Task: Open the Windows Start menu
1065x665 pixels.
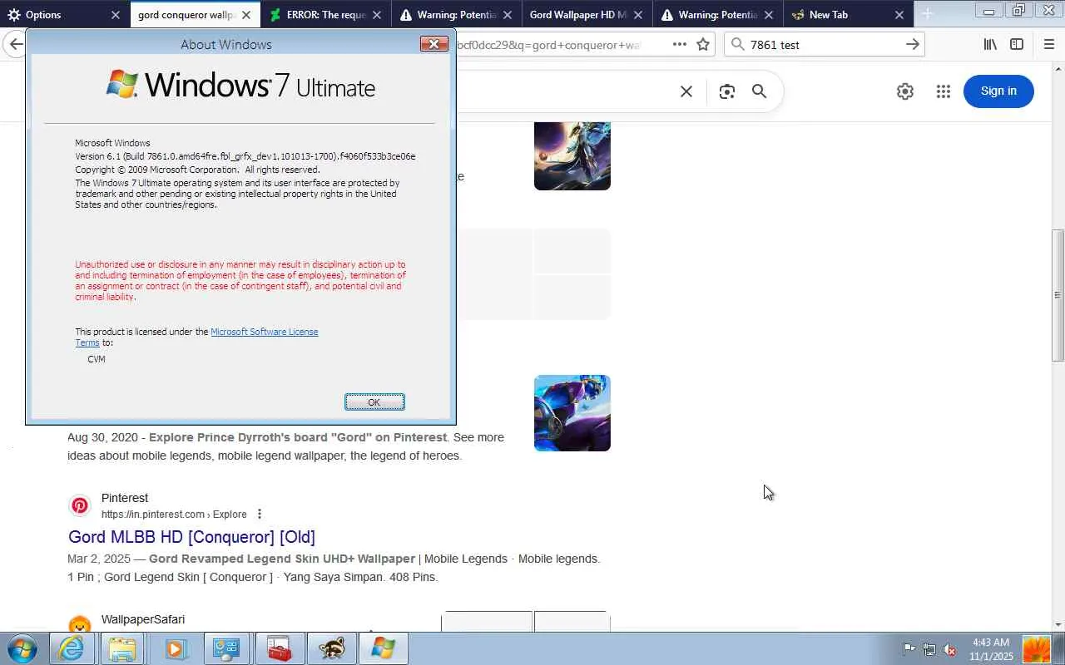Action: (22, 648)
